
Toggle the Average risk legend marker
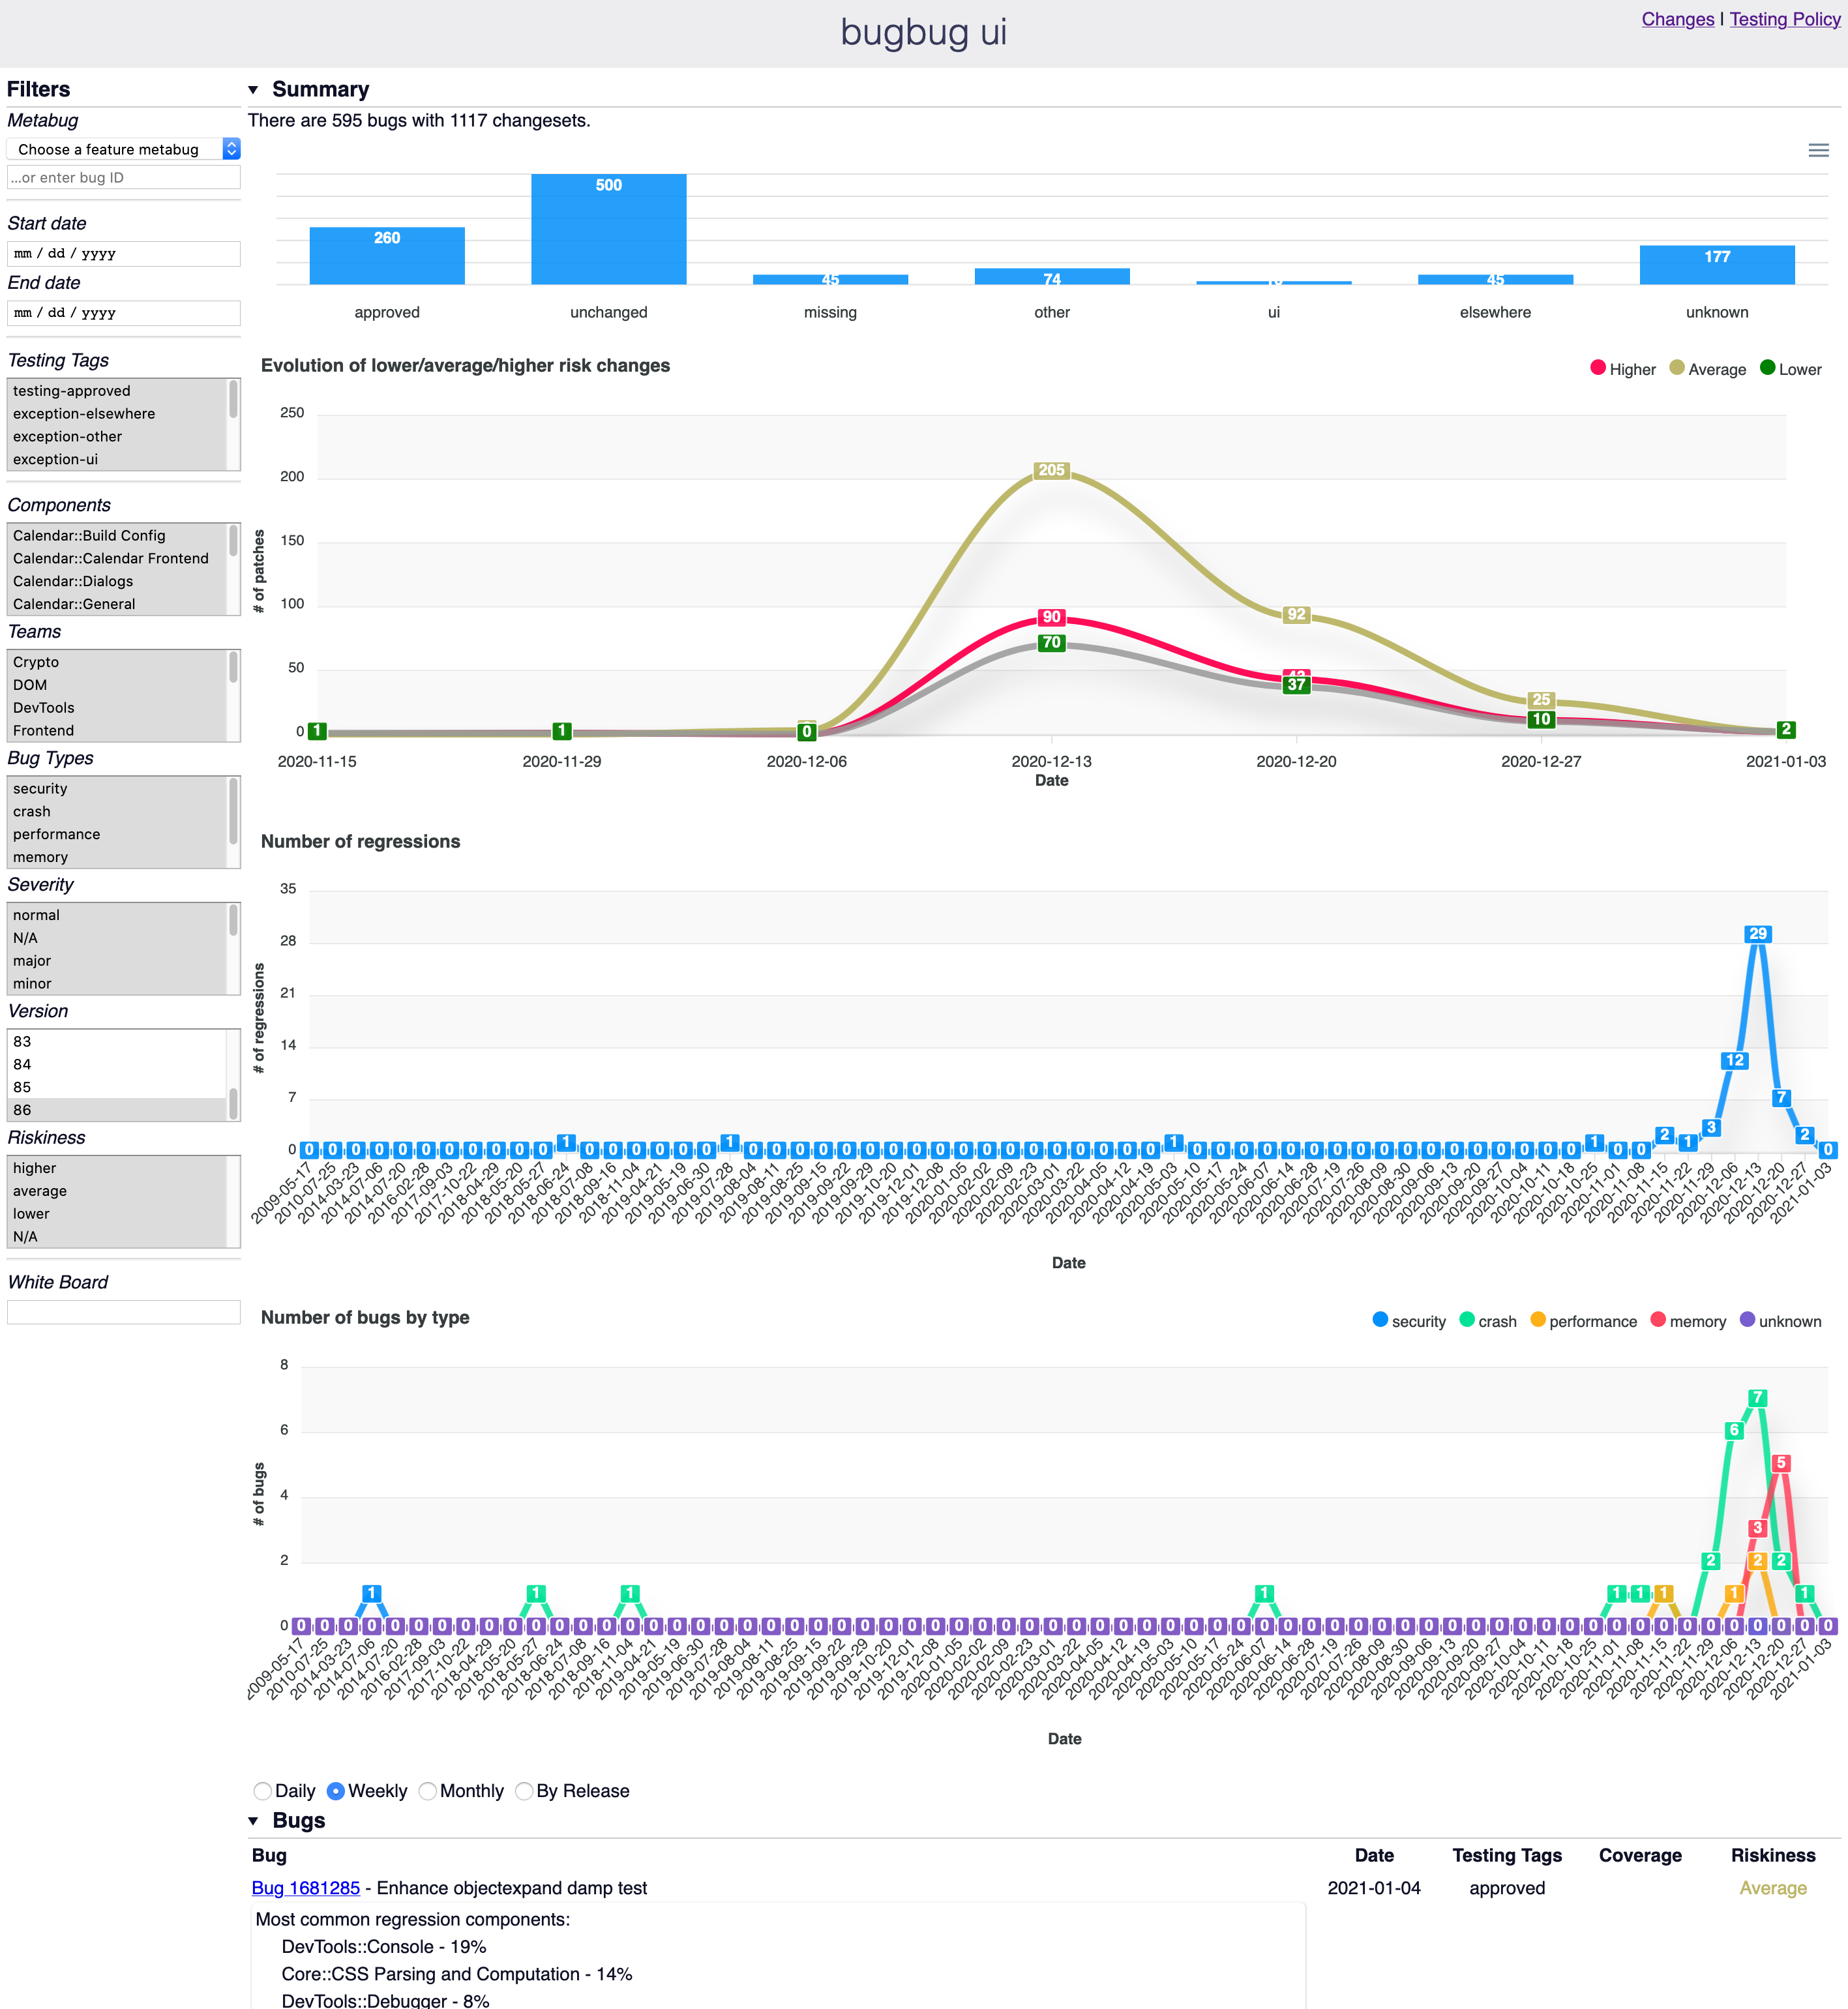pyautogui.click(x=1677, y=368)
